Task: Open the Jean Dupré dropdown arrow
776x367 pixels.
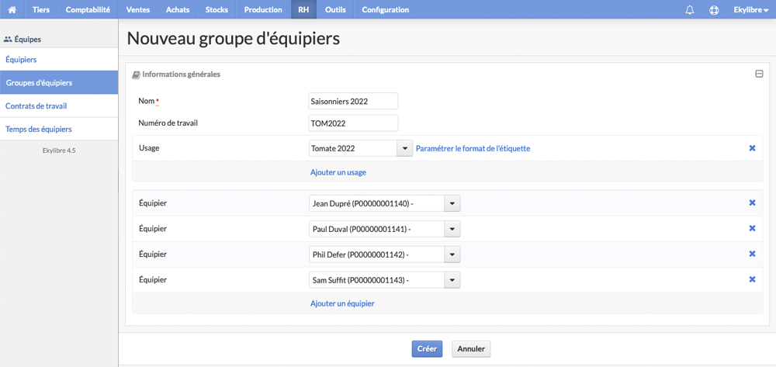Action: tap(452, 203)
